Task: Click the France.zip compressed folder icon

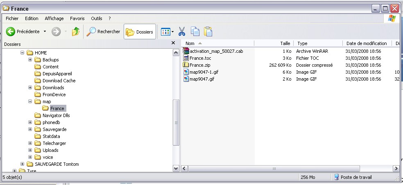Action: (x=186, y=65)
